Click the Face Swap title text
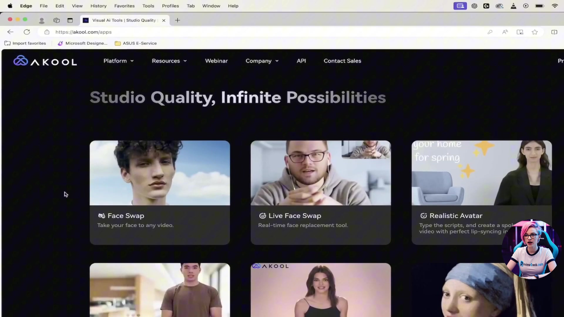This screenshot has height=317, width=564. pyautogui.click(x=126, y=216)
